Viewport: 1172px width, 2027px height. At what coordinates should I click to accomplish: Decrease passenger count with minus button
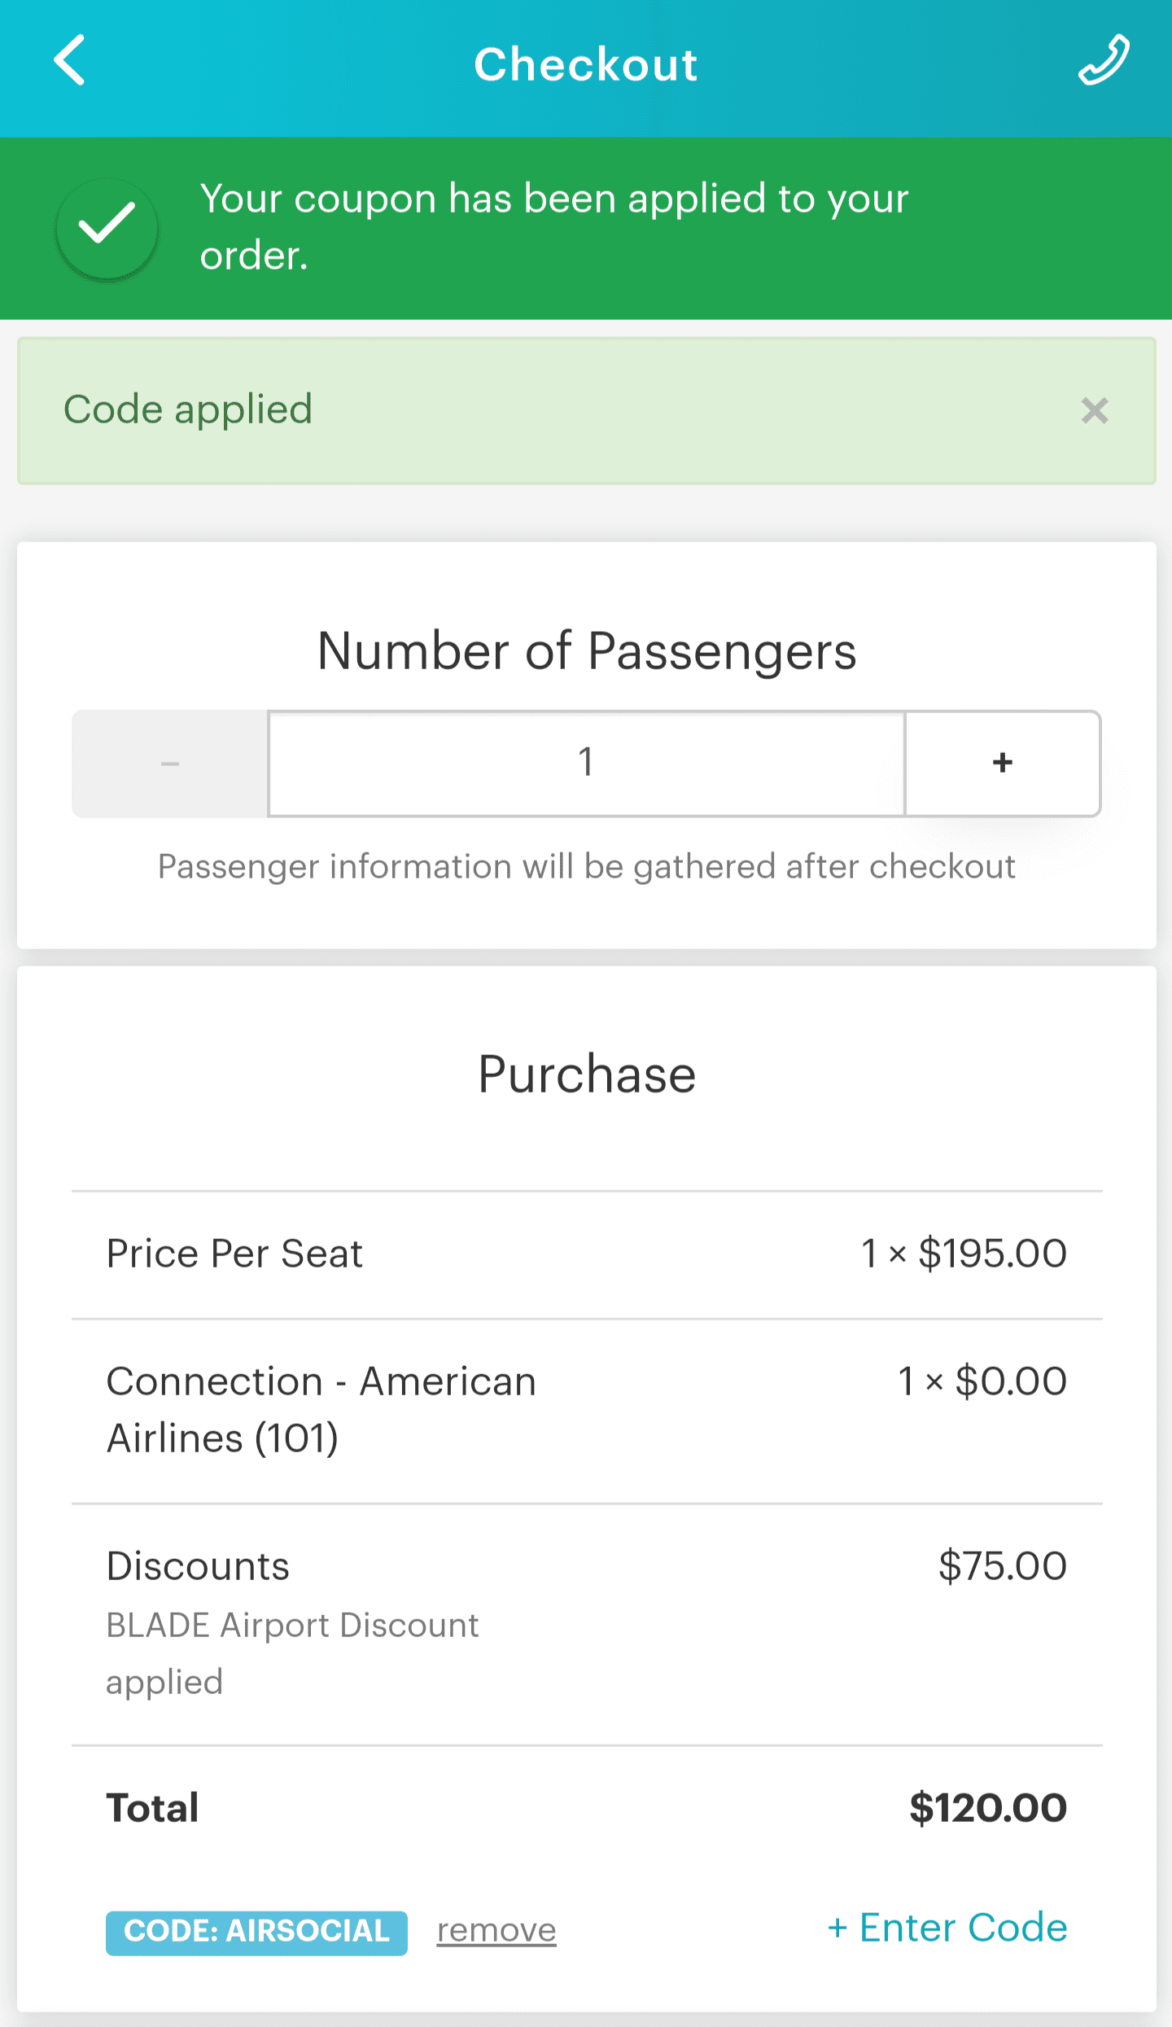click(170, 764)
